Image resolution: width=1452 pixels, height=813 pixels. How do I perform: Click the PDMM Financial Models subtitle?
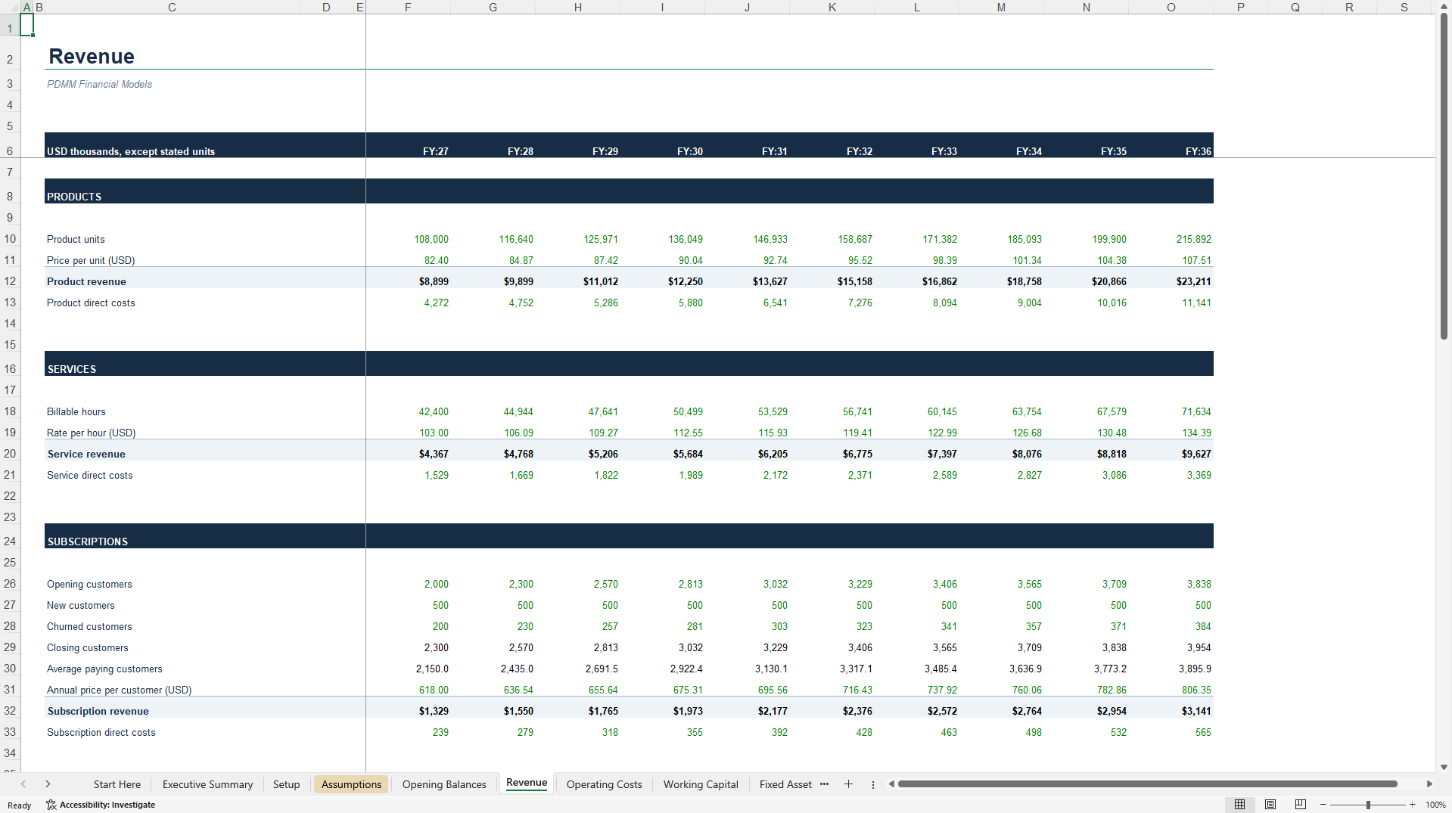99,84
